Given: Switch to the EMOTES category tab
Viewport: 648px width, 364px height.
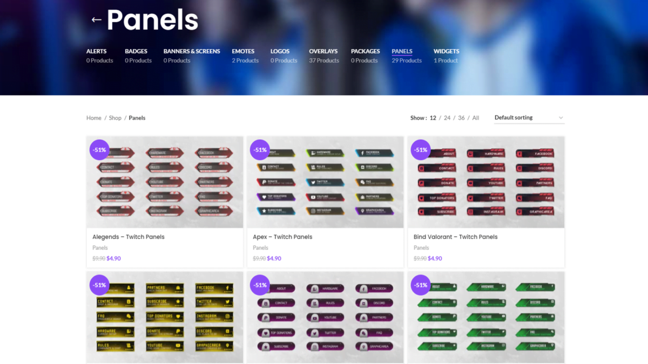Looking at the screenshot, I should tap(243, 51).
